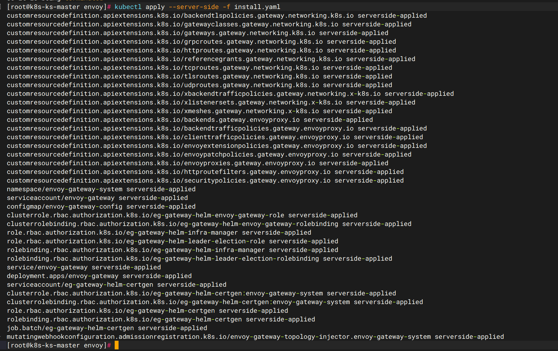Click the namespace/envoy-gateway-system line

[101, 189]
